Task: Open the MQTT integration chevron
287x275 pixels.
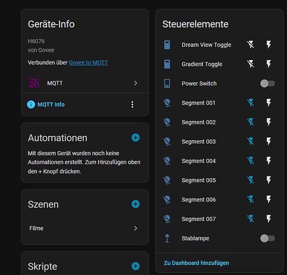Action: pos(136,83)
